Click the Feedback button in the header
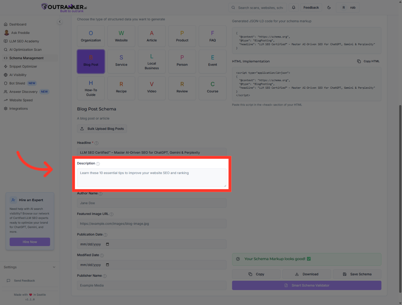Screen dimensions: 402x305 [311, 8]
